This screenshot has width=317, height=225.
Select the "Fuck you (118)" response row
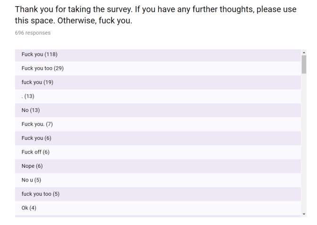coord(40,54)
